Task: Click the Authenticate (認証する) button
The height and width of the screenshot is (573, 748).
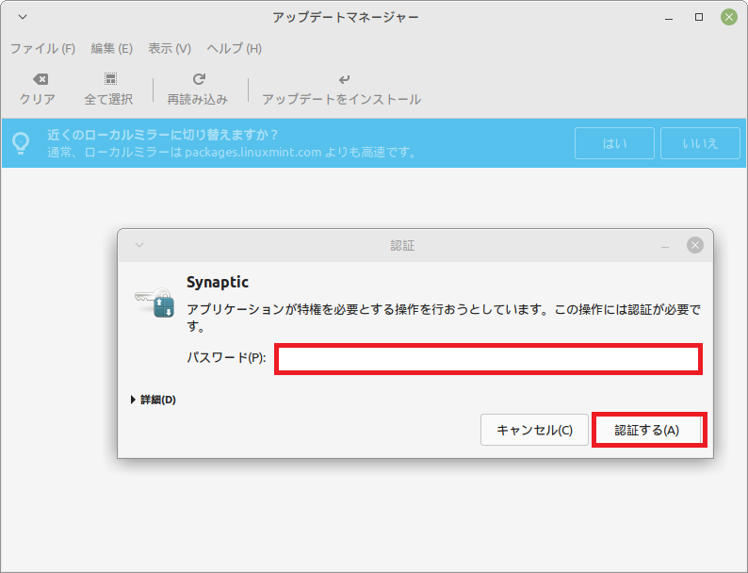Action: (647, 430)
